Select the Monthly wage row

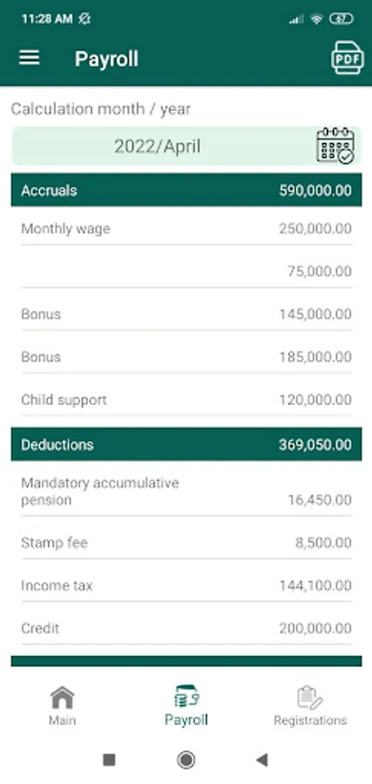186,228
